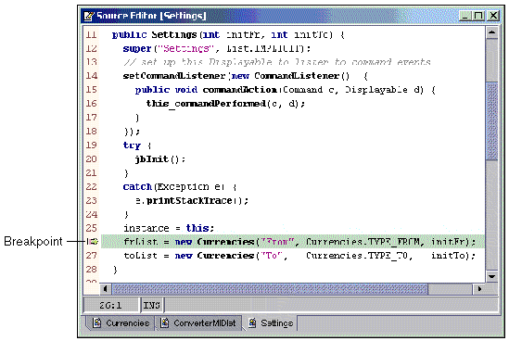Click the Source Editor title bar icon
The height and width of the screenshot is (341, 509).
(x=89, y=16)
